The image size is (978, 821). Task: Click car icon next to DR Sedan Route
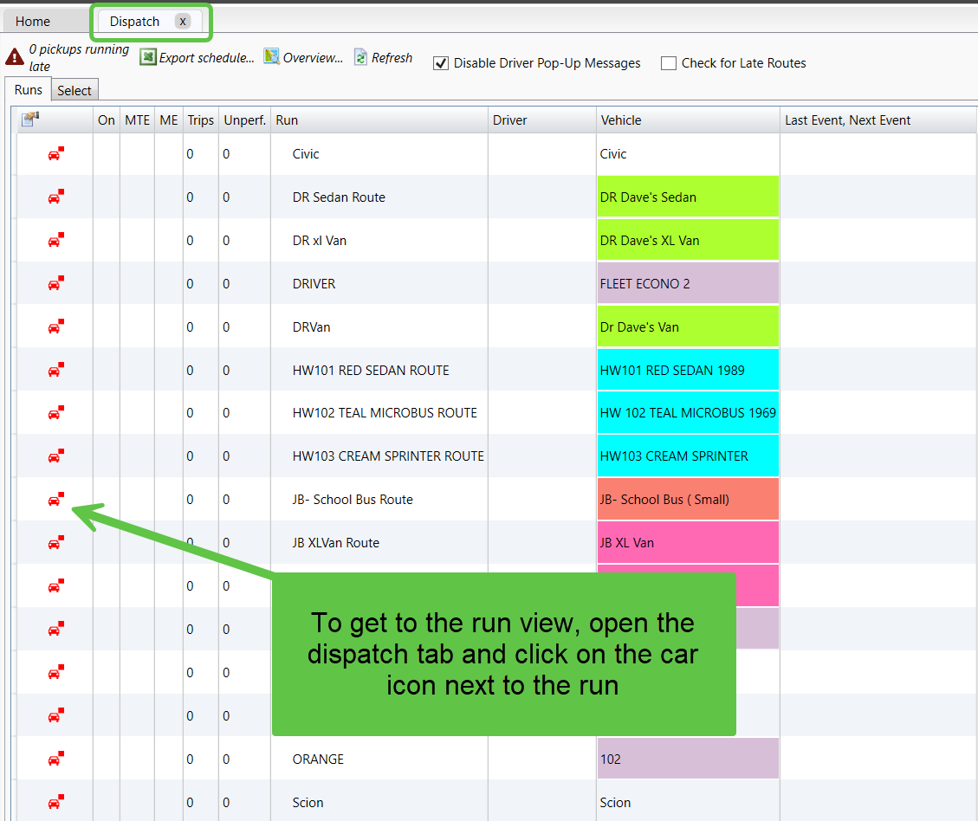tap(55, 197)
